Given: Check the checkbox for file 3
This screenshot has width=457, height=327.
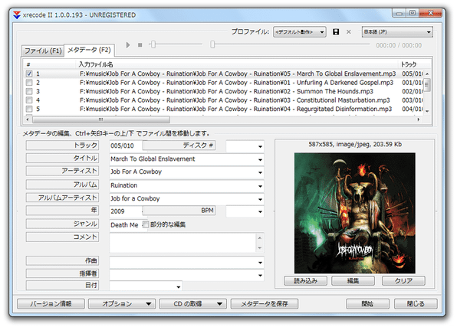Looking at the screenshot, I should (29, 91).
